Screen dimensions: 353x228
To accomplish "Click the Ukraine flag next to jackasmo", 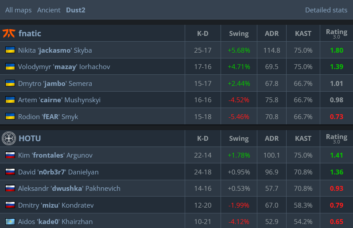I will [10, 50].
